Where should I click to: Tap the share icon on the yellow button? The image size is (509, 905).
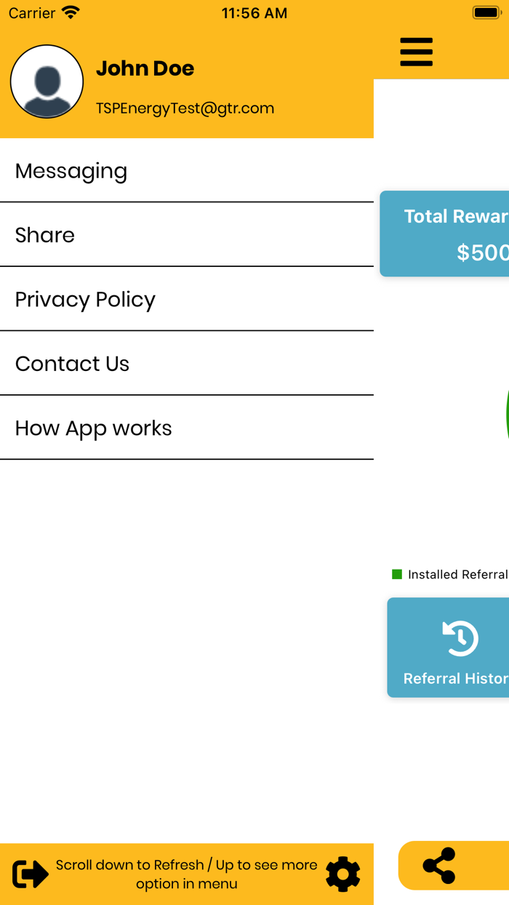[439, 866]
